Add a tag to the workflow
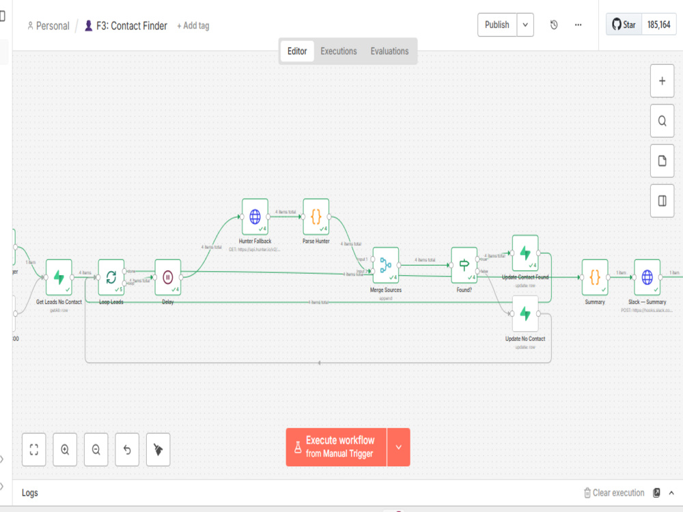This screenshot has width=683, height=512. pyautogui.click(x=193, y=26)
